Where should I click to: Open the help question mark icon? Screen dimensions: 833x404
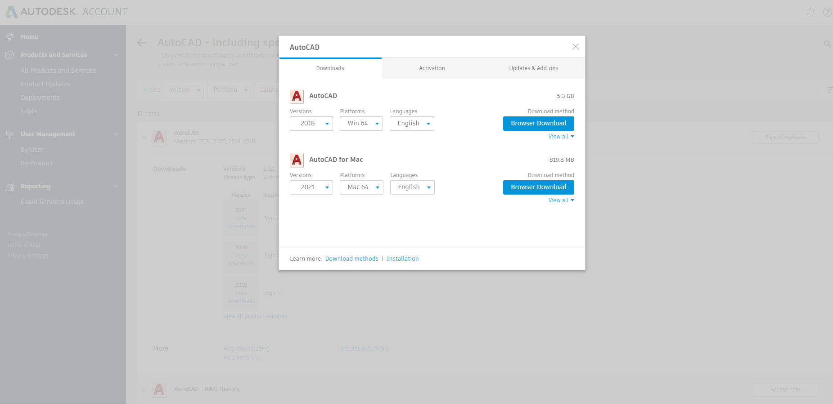click(827, 12)
